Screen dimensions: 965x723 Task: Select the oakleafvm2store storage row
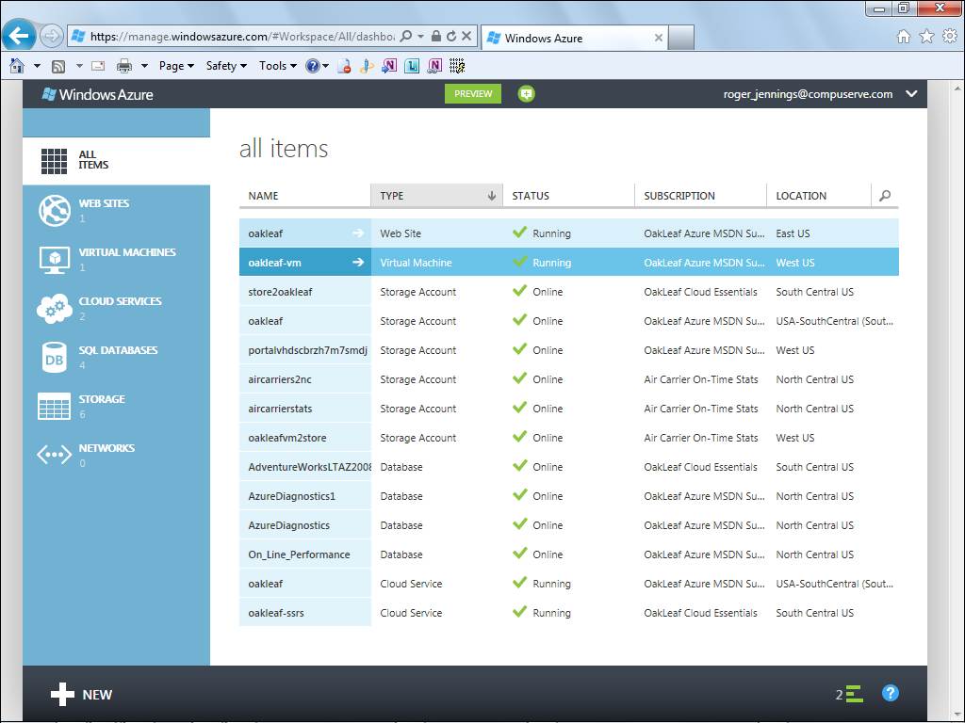(x=568, y=438)
